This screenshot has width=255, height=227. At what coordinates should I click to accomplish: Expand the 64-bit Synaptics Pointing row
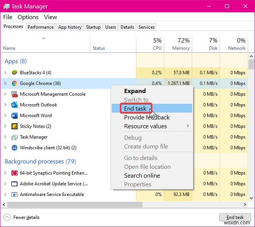[x=5, y=173]
